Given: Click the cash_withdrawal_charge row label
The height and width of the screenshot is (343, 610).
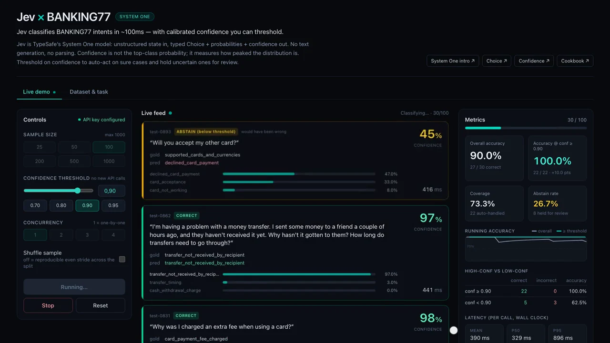Looking at the screenshot, I should coord(175,291).
